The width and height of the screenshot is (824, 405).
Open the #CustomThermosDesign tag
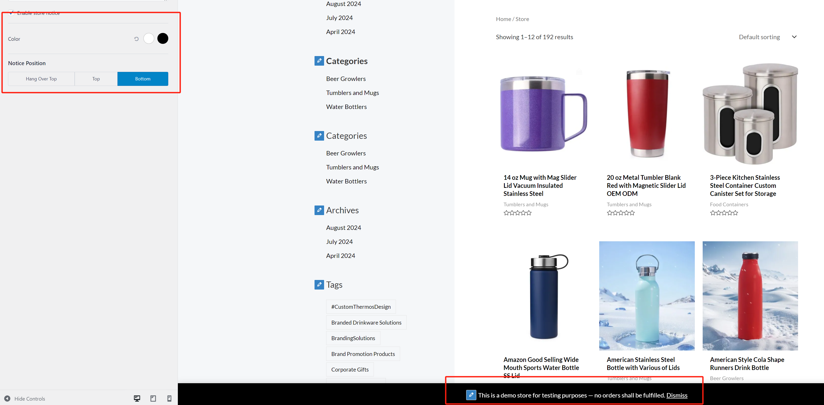coord(360,306)
